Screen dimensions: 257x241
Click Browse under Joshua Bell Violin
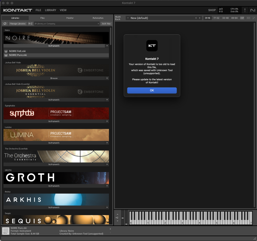point(54,78)
